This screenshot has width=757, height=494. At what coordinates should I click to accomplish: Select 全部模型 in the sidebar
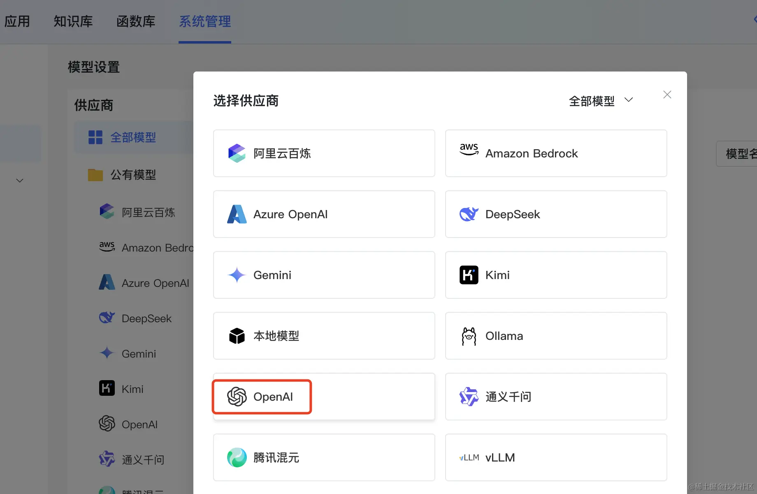[134, 137]
